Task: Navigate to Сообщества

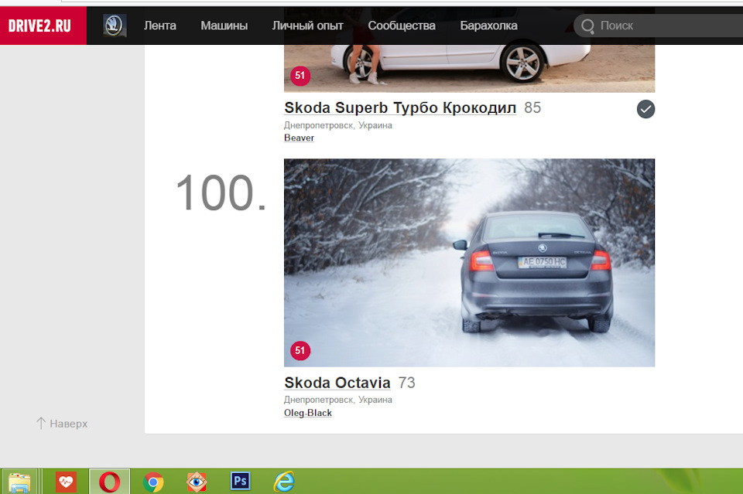Action: point(402,26)
